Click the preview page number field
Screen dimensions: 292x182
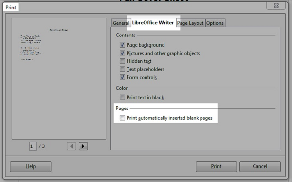click(33, 146)
